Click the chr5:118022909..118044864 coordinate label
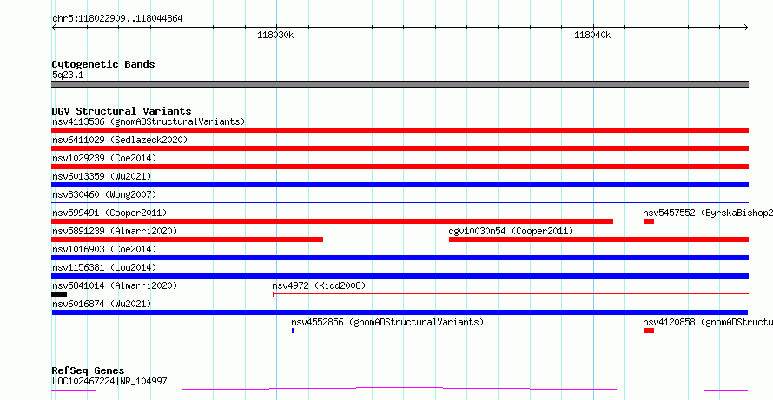Screen dimensions: 773x400 coord(117,19)
